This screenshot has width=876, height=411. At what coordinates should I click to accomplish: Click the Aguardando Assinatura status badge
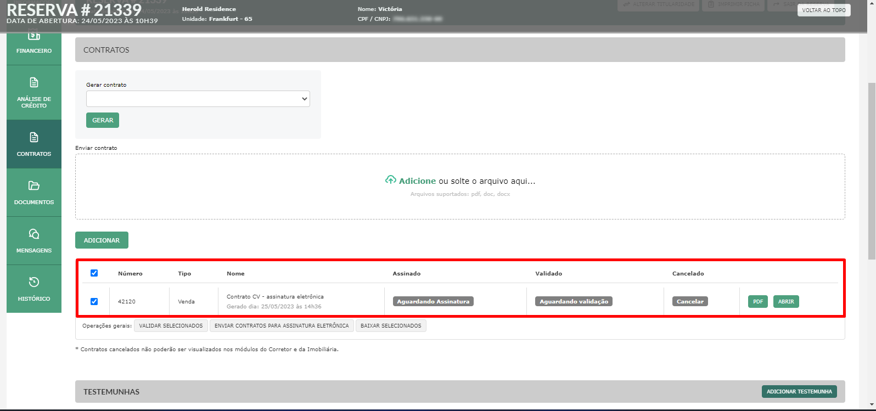point(433,301)
